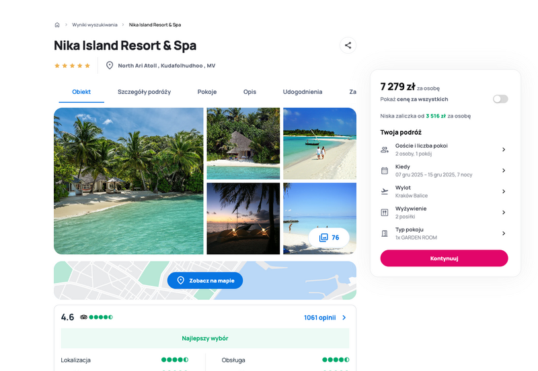Click the meals icon next to Wyżywienie
Screen dimensions: 538x371
point(385,213)
